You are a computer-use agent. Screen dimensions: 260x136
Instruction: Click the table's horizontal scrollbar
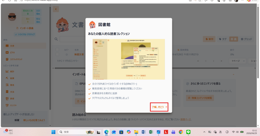click(x=147, y=68)
